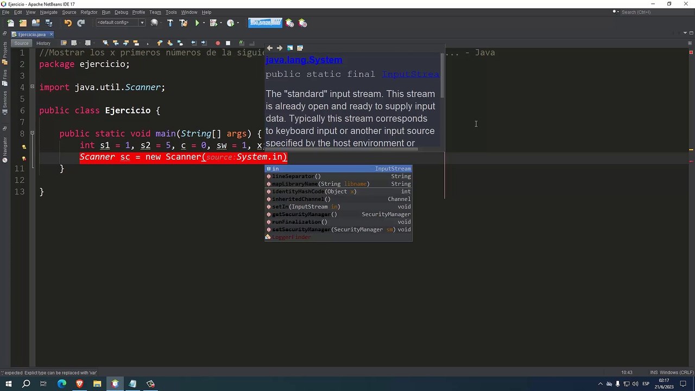Toggle Bookmark icon in editor toolbar
The height and width of the screenshot is (391, 695).
point(180,43)
